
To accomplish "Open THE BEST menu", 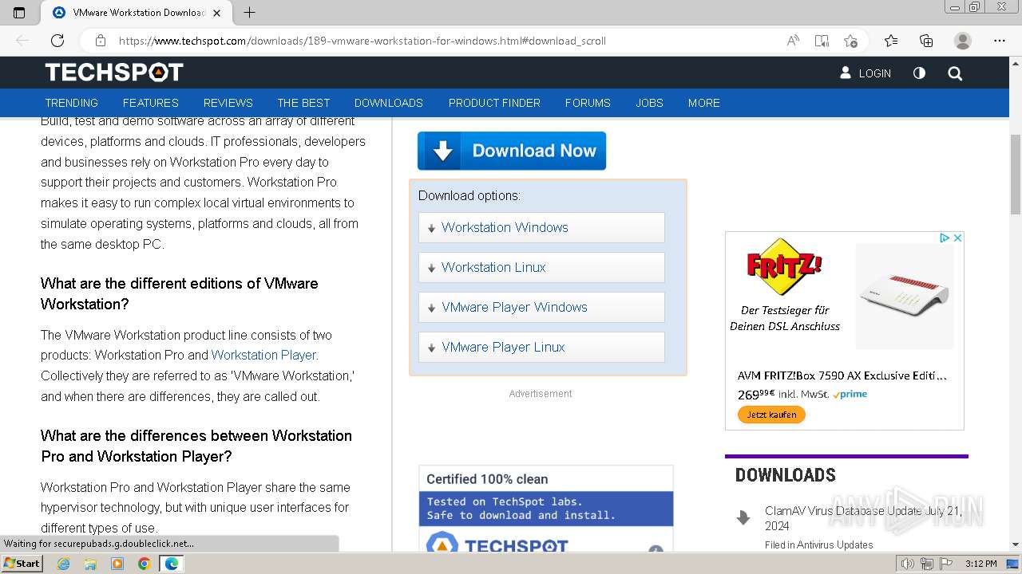I will (x=303, y=103).
